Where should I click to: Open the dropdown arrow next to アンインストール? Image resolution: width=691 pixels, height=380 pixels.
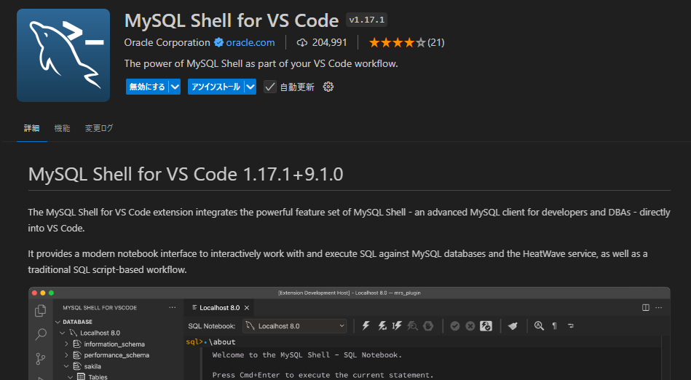pos(250,87)
